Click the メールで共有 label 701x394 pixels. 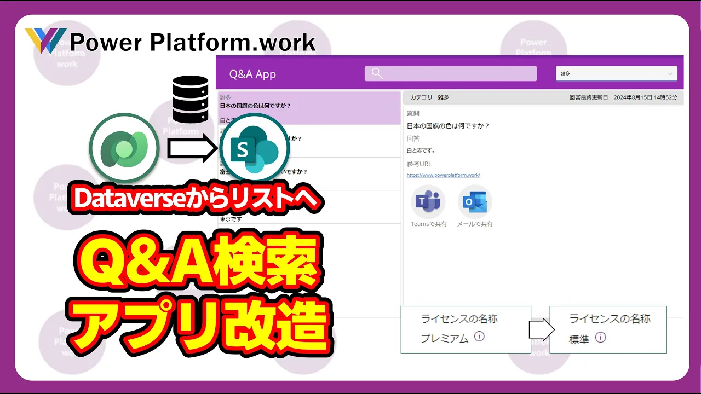475,224
